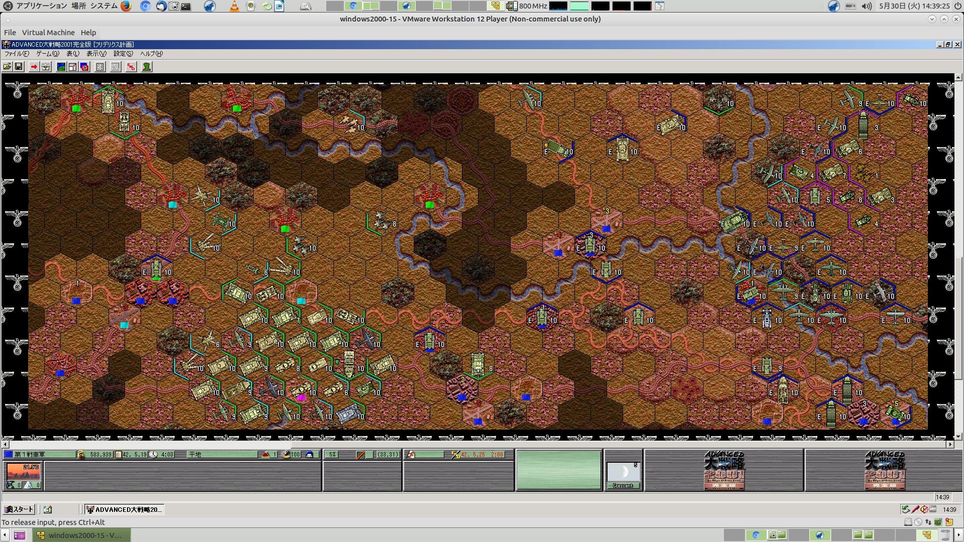Viewport: 964px width, 542px height.
Task: Click the windows2000-15 task in bottom panel
Action: pyautogui.click(x=82, y=535)
